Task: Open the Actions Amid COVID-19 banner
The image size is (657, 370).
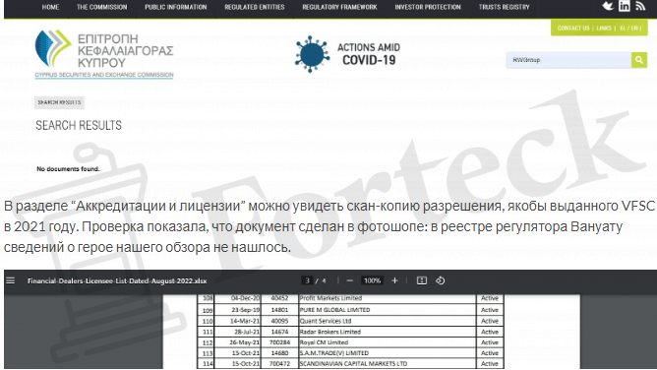Action: (x=347, y=54)
